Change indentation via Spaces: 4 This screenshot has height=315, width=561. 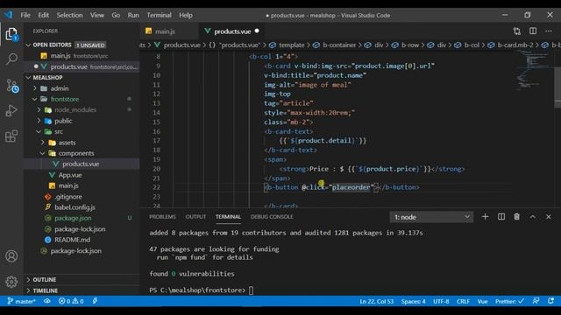(x=413, y=301)
